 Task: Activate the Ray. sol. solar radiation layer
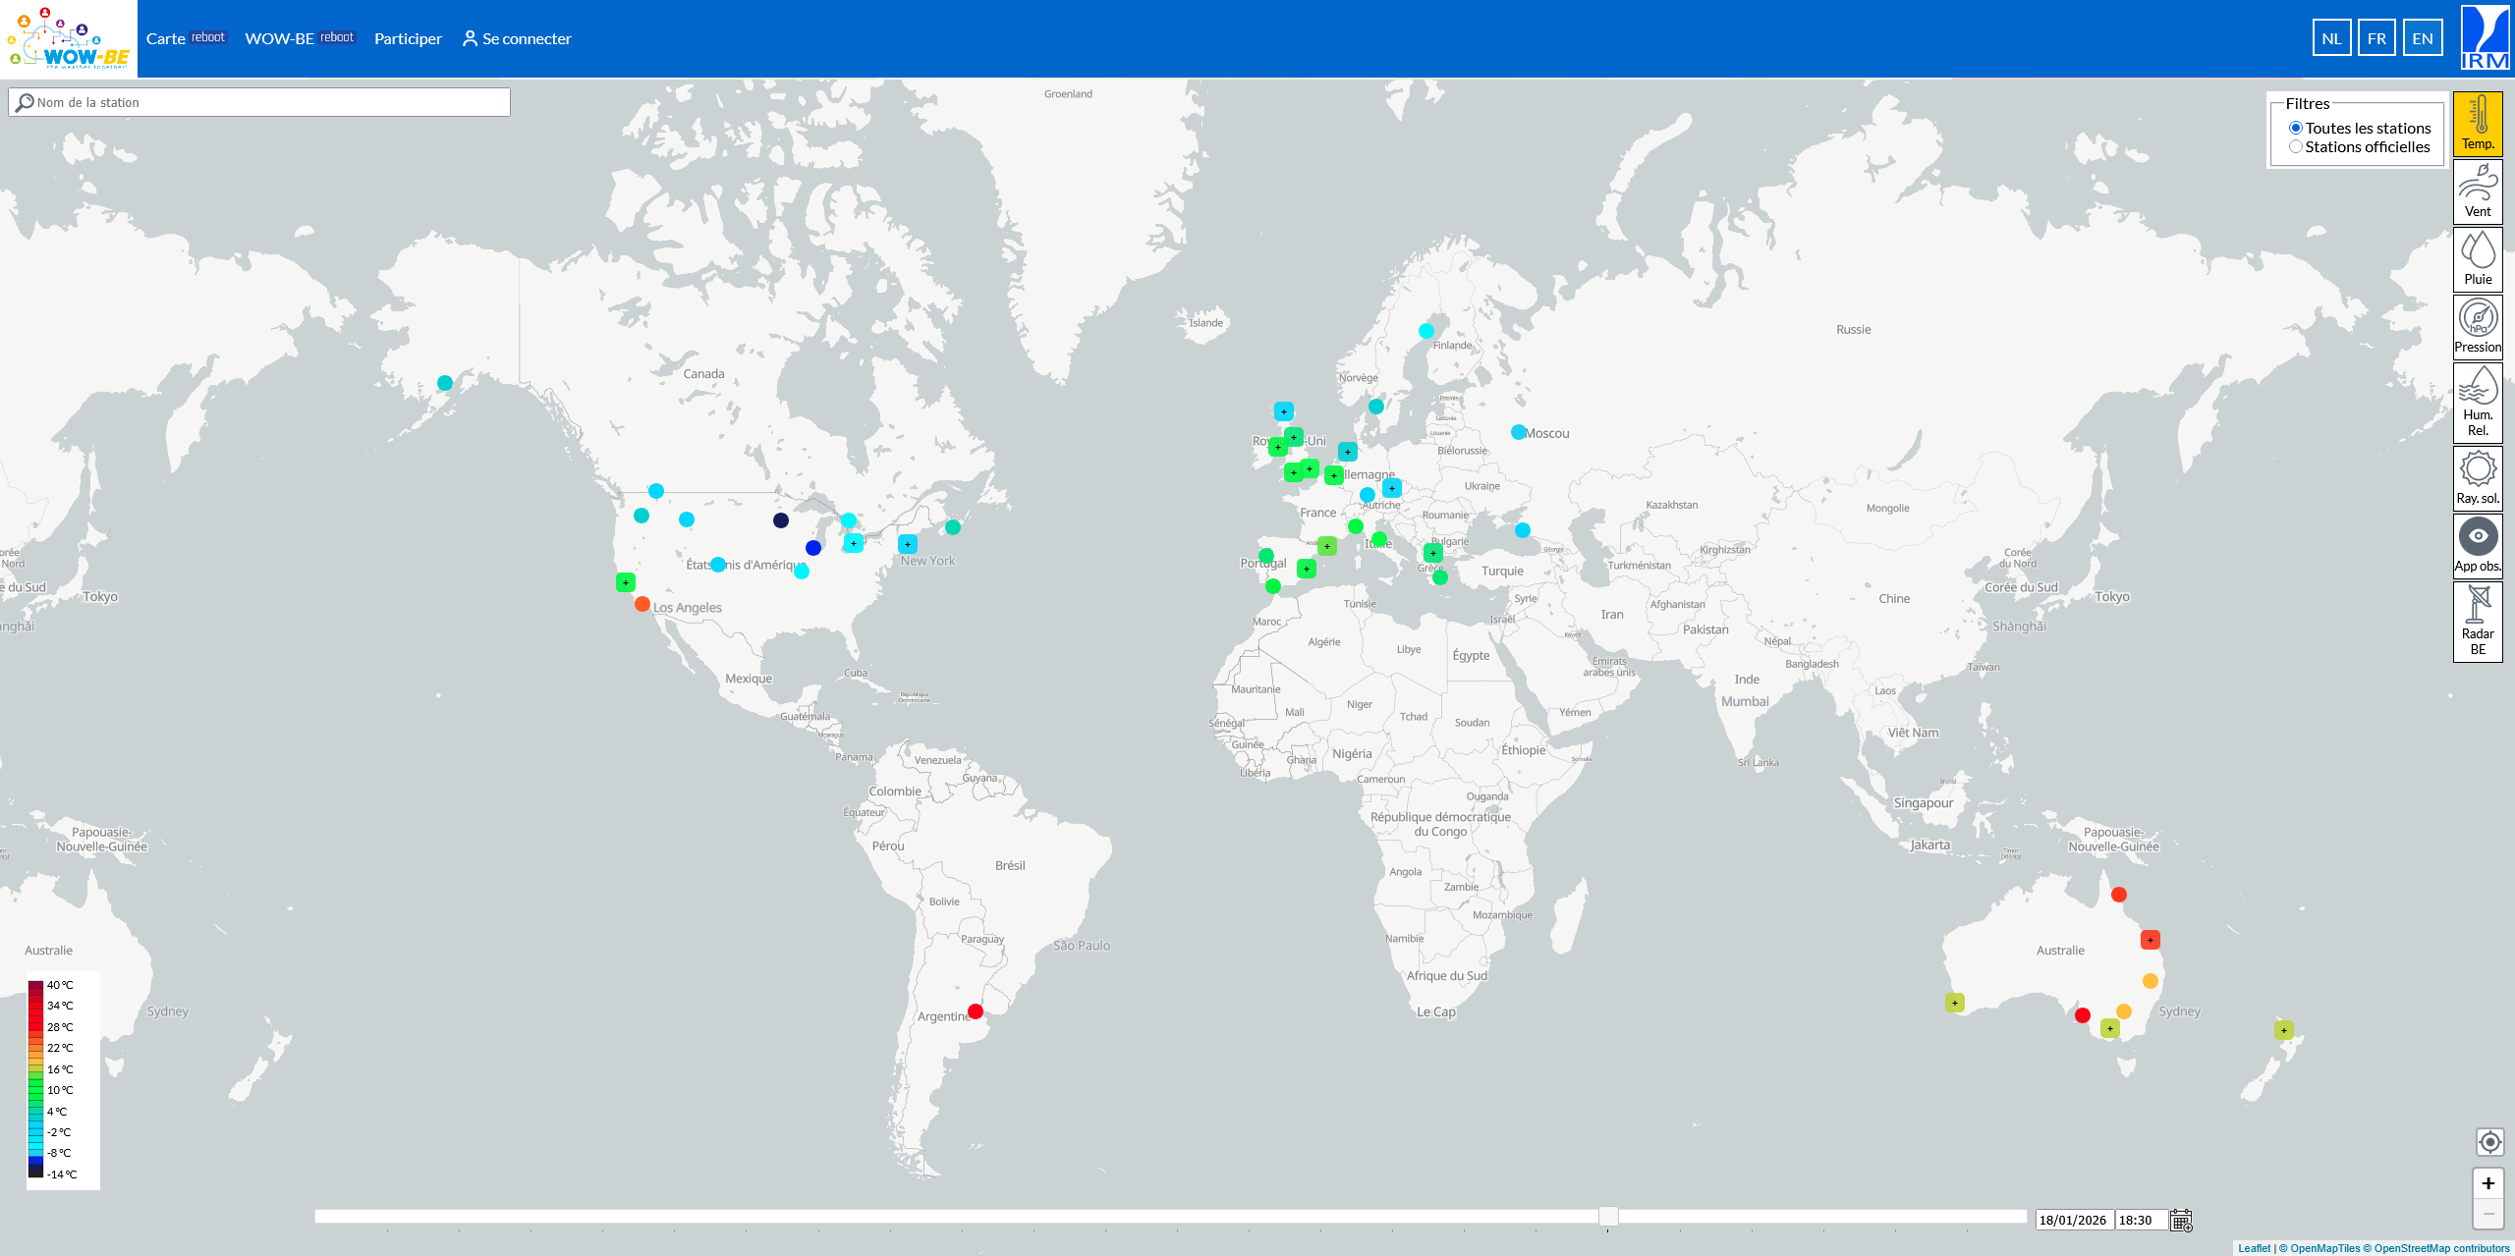(2477, 478)
